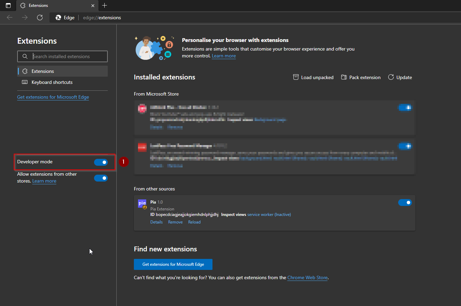The width and height of the screenshot is (461, 306).
Task: Open Keyboard shortcuts in sidebar
Action: coord(62,82)
